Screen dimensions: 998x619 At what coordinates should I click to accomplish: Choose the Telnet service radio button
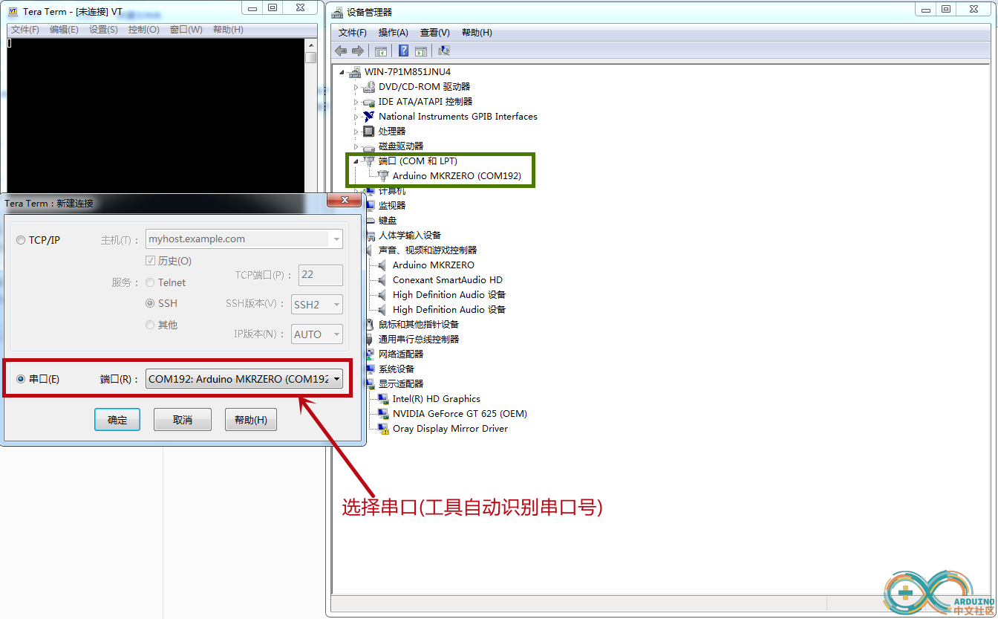150,282
